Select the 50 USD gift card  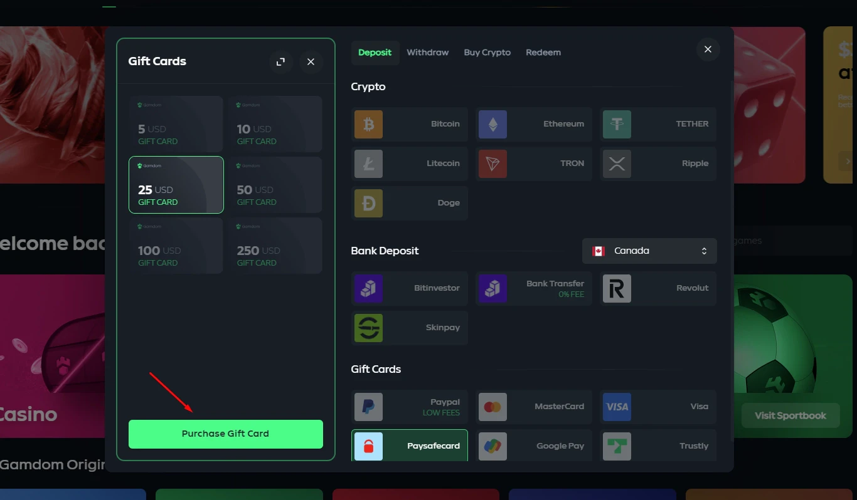[x=275, y=185]
